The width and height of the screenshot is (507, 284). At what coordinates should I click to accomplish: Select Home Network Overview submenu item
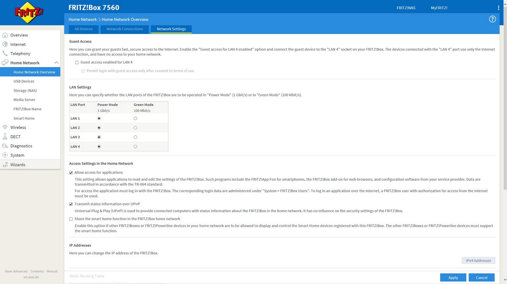coord(30,72)
